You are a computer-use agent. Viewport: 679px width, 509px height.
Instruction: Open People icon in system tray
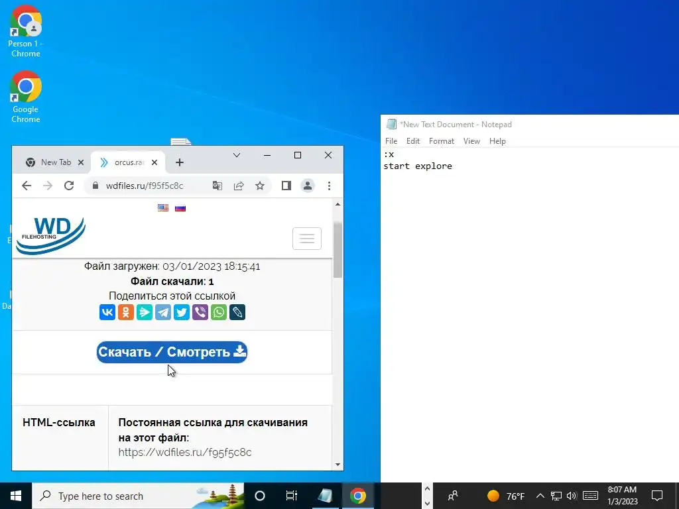coord(453,496)
